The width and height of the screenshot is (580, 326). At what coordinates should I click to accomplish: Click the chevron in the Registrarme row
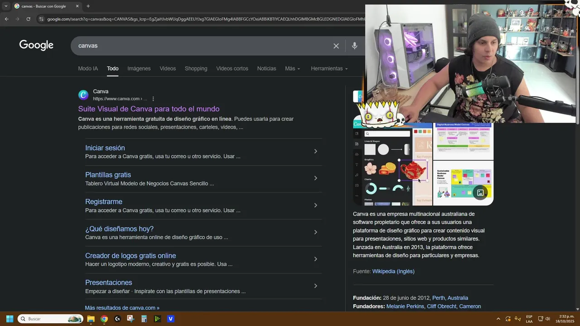click(316, 205)
